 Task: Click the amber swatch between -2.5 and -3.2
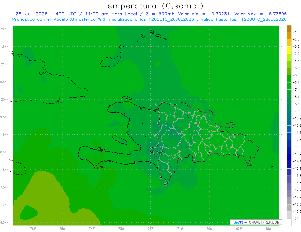click(x=289, y=43)
